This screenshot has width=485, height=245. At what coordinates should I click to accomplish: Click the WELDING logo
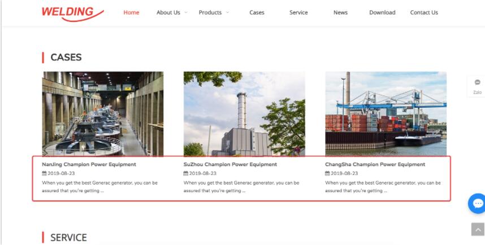tap(72, 13)
